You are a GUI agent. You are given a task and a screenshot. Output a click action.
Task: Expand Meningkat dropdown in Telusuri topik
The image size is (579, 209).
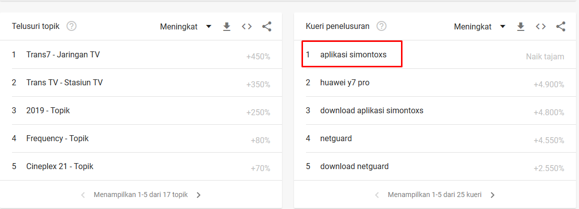[x=186, y=26]
